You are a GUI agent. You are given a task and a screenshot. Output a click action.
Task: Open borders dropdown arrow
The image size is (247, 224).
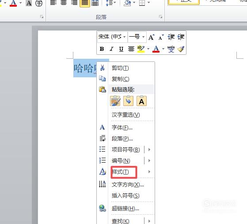click(x=149, y=3)
